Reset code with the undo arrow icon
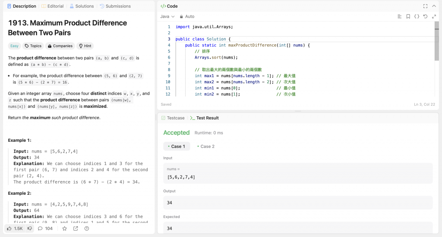The width and height of the screenshot is (442, 237). click(x=425, y=16)
